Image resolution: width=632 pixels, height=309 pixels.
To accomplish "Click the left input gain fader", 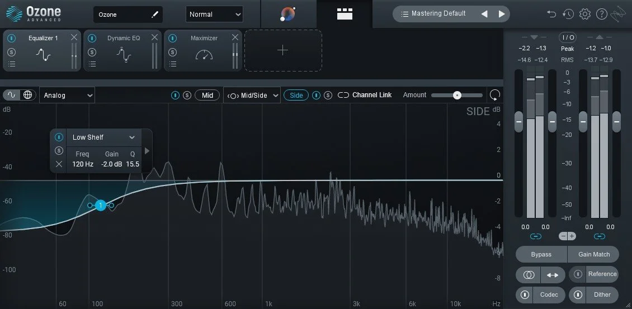I will (518, 122).
